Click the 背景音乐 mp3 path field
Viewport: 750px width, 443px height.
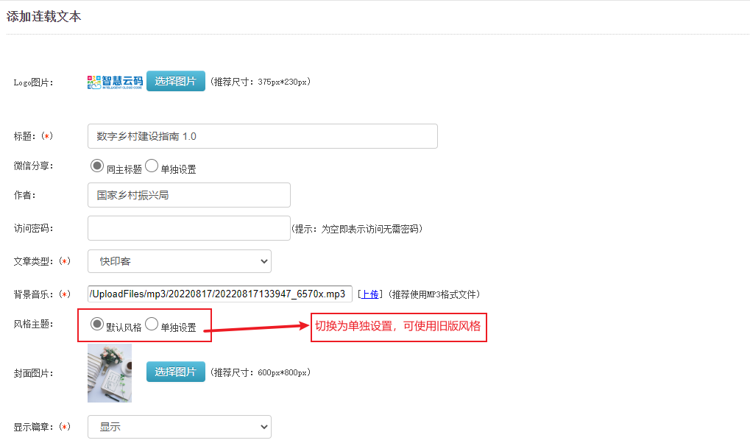[219, 294]
